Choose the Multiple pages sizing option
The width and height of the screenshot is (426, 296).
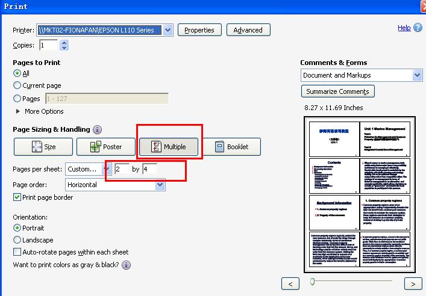pos(169,147)
